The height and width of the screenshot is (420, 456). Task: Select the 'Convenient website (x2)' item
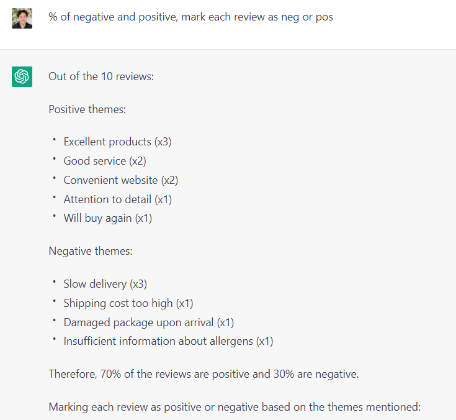120,180
